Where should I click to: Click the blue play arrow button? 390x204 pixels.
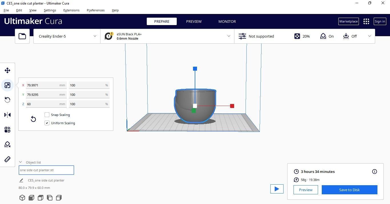277,189
